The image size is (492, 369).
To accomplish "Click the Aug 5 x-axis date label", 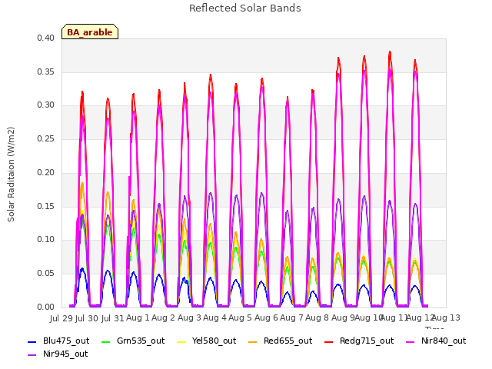I will pyautogui.click(x=240, y=317).
